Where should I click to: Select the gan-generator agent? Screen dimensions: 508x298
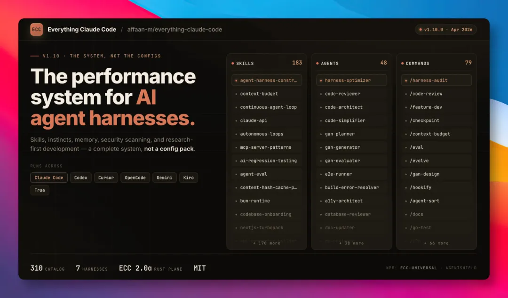[351, 147]
